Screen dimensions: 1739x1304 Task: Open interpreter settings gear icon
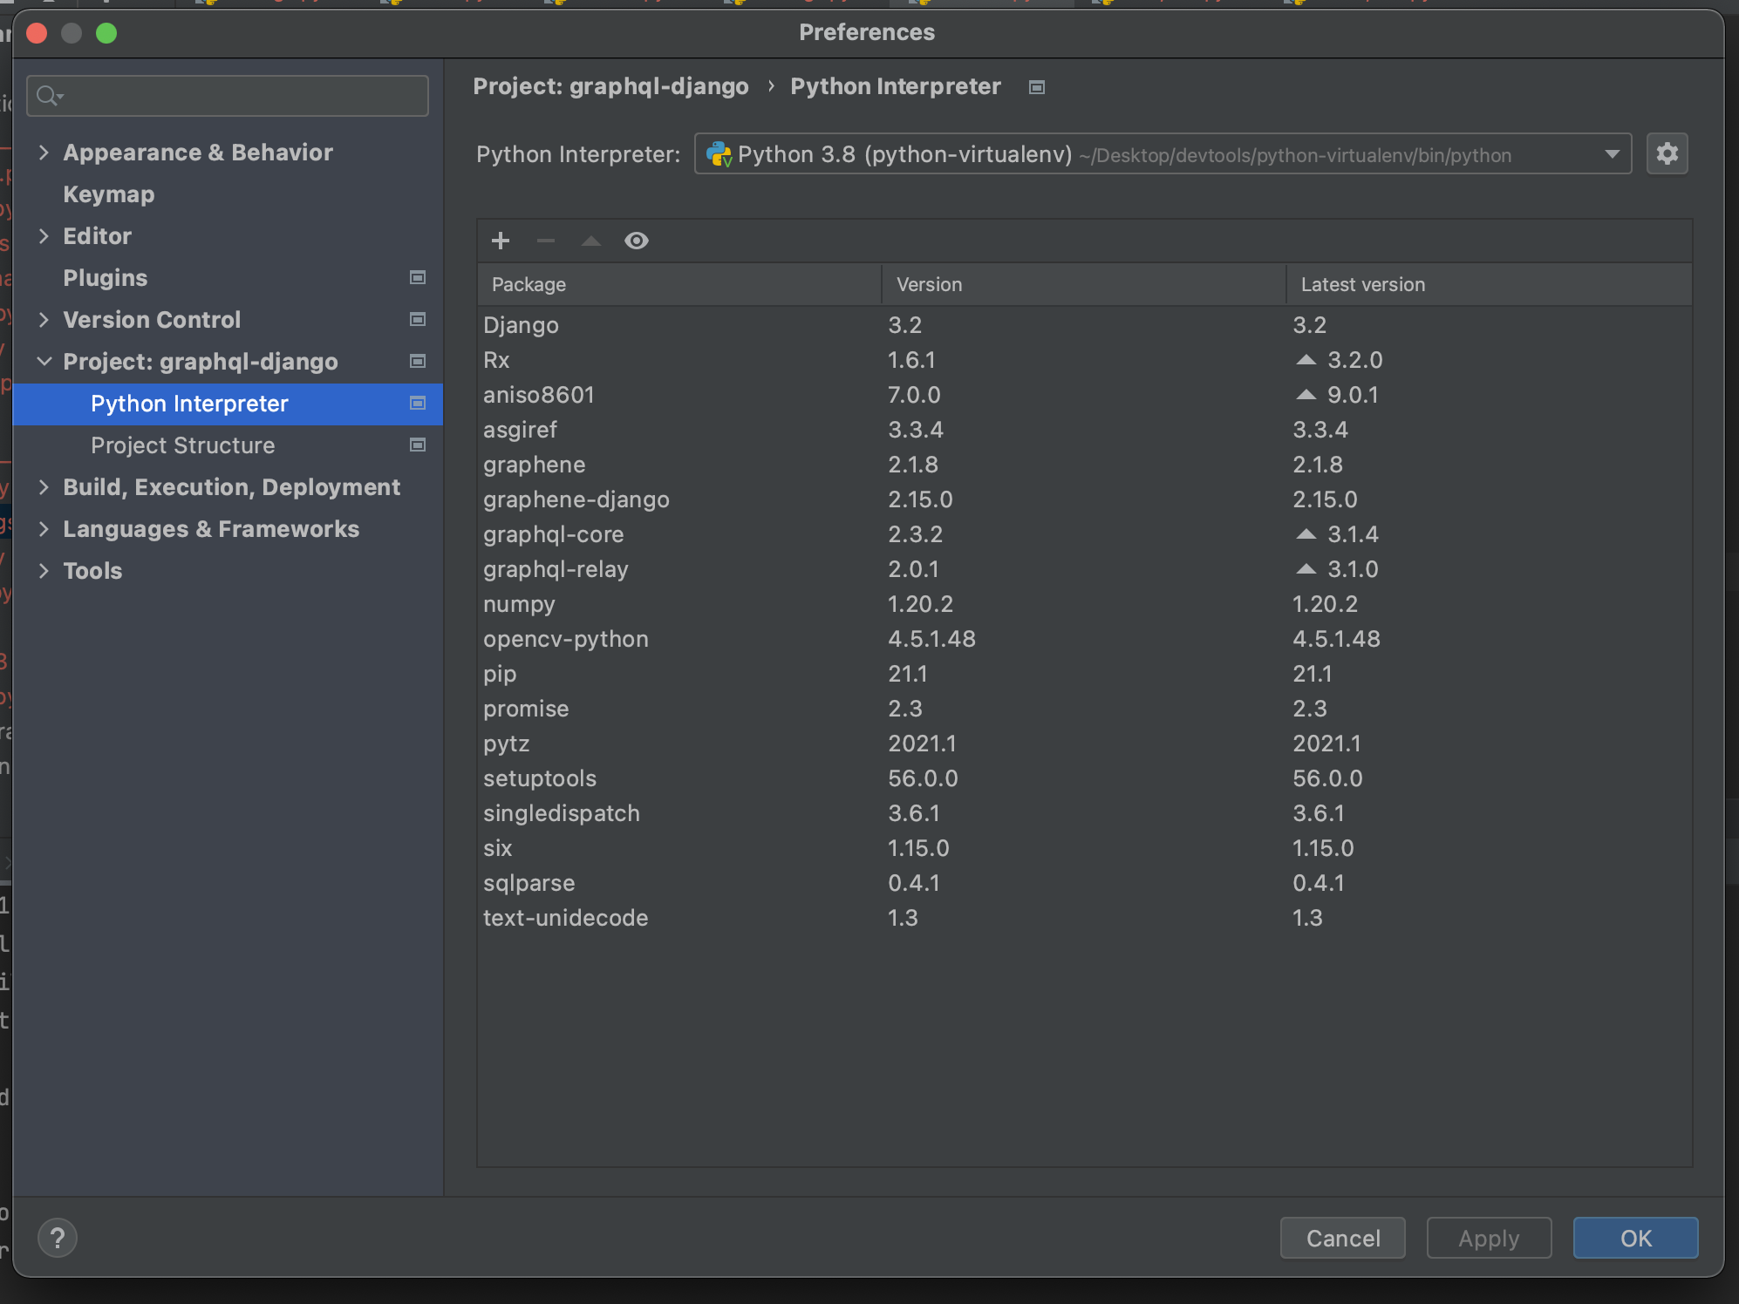pos(1667,154)
